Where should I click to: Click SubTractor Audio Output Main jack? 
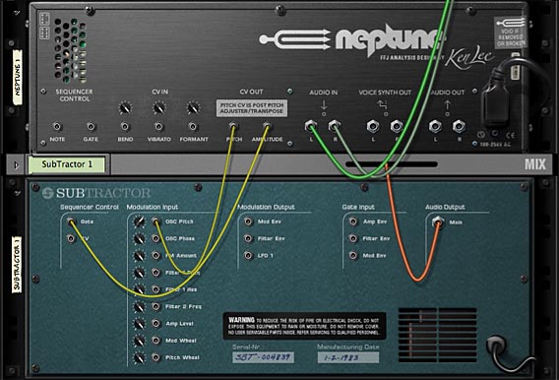[438, 222]
